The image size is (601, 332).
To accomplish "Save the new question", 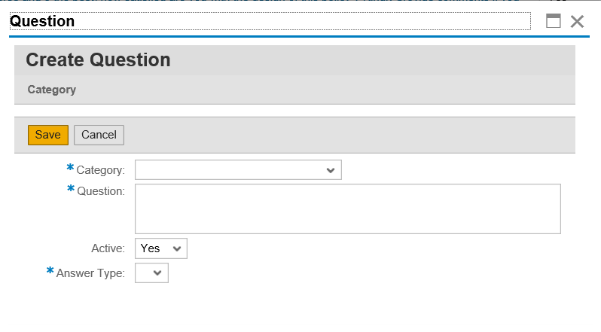I will click(x=48, y=135).
